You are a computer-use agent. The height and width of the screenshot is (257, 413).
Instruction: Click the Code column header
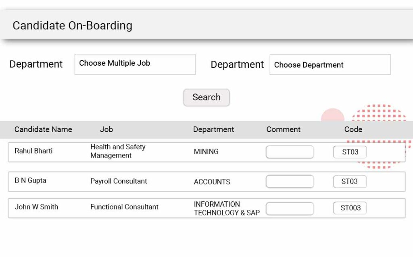click(353, 129)
